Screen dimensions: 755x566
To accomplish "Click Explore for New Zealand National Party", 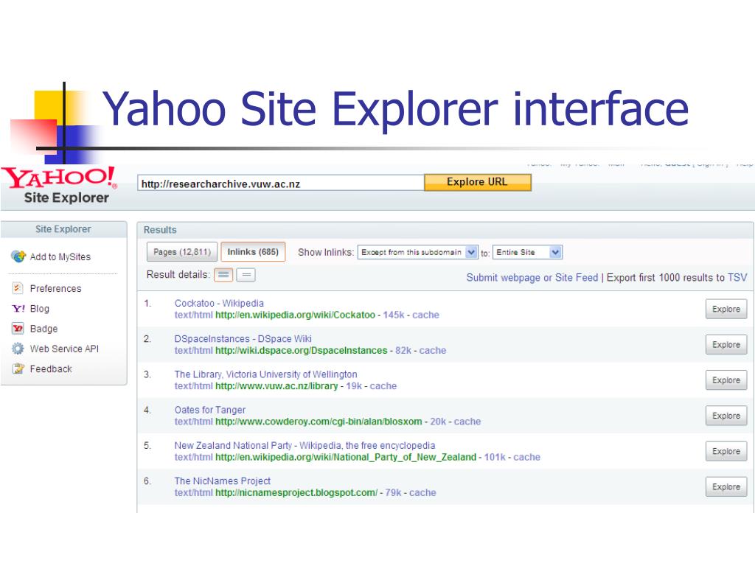I will [x=726, y=452].
